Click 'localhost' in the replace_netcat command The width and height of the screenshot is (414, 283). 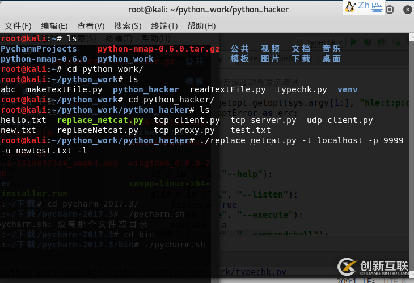[340, 140]
